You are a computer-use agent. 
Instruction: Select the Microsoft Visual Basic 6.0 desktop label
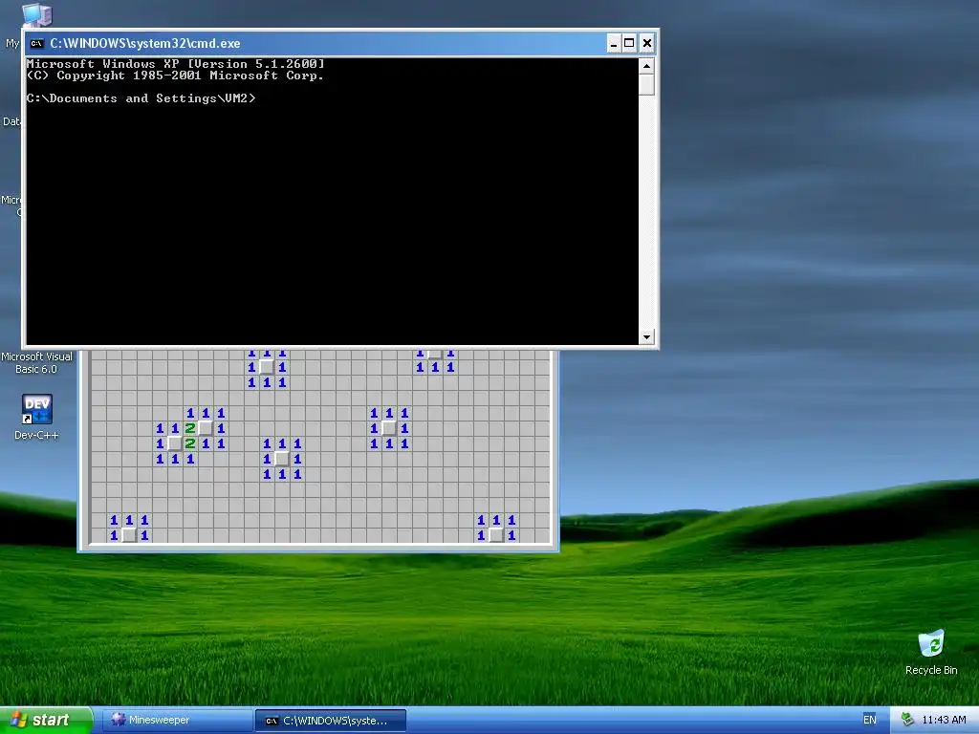[x=37, y=362]
